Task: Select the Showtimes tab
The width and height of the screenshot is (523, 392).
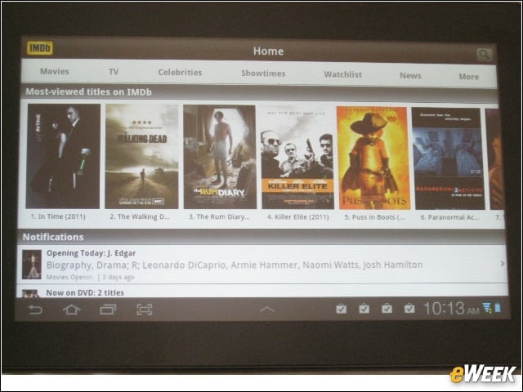Action: (263, 73)
